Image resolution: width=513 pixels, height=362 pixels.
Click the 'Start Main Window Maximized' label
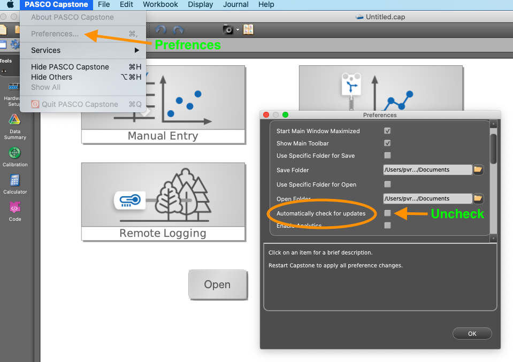318,131
